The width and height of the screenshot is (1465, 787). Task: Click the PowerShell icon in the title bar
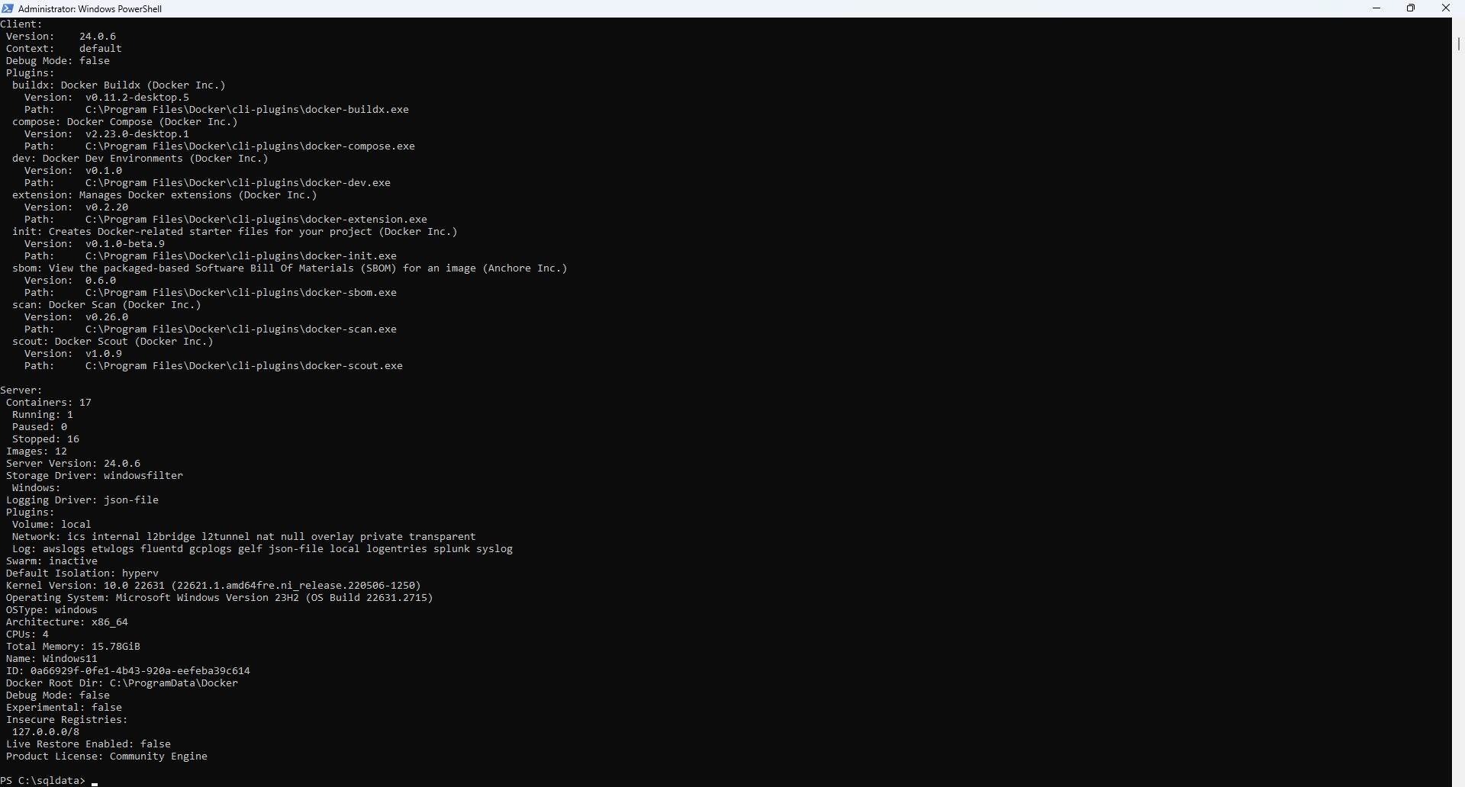(8, 8)
